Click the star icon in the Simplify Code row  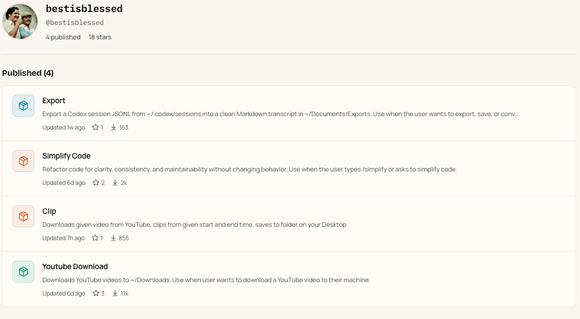[x=96, y=182]
